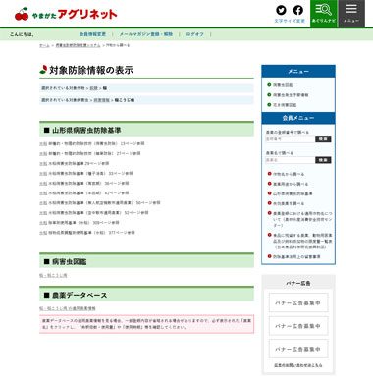This screenshot has height=383, width=373.
Task: Open the 水稲 link for 50ページ参照
Action: pos(43,203)
